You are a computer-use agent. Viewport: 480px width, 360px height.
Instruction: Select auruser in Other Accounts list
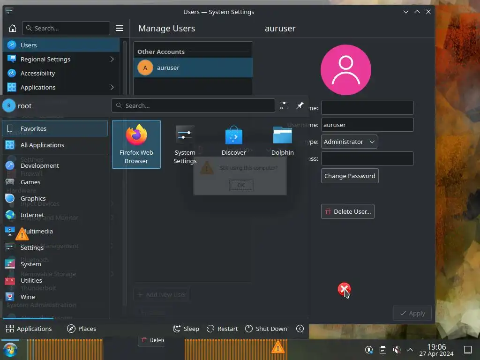[193, 67]
